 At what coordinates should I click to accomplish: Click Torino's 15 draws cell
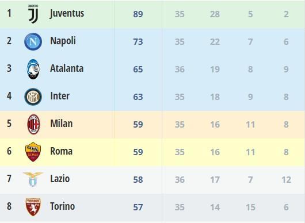pyautogui.click(x=250, y=207)
